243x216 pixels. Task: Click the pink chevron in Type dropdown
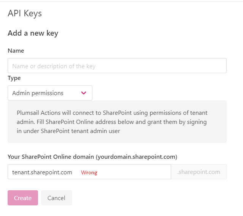coord(84,93)
